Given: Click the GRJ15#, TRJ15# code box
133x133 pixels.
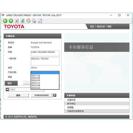Looking at the screenshot, I should 45,61.
